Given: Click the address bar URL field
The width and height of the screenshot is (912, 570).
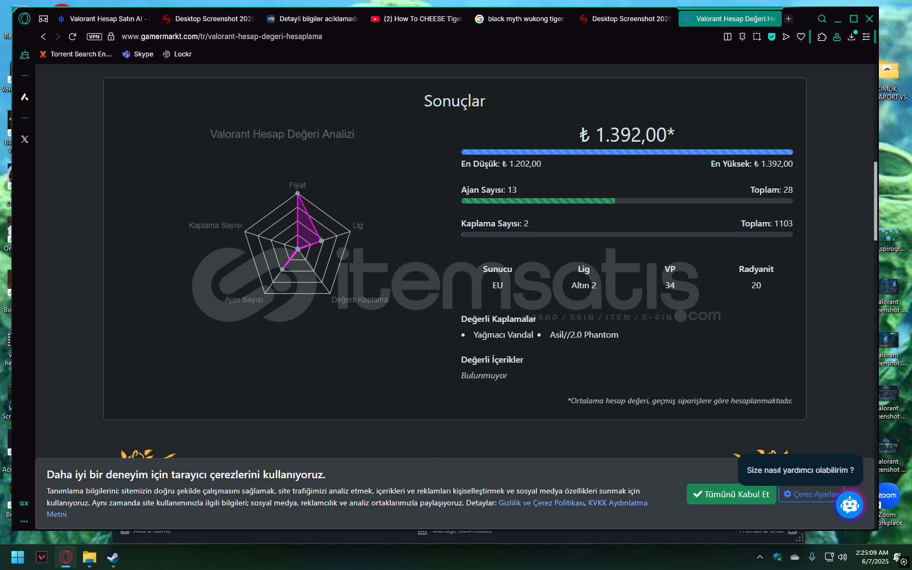Looking at the screenshot, I should coord(221,36).
